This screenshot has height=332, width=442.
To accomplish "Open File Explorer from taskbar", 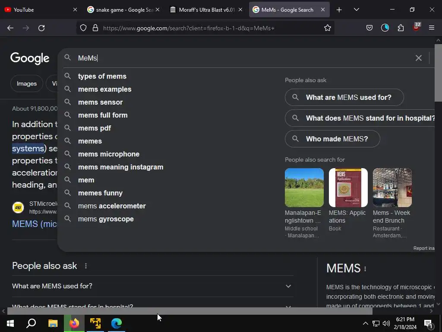I will [x=53, y=323].
